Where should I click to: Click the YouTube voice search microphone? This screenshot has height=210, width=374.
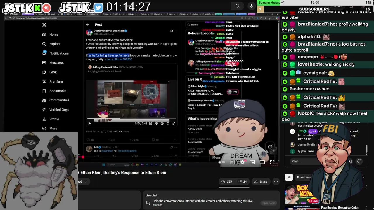(252, 6)
